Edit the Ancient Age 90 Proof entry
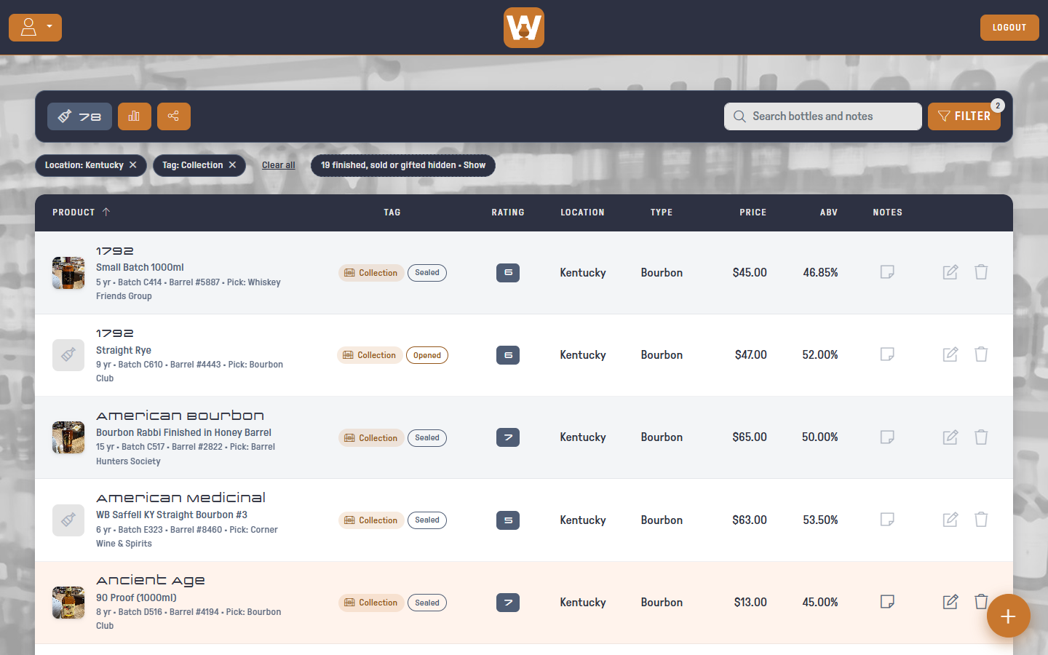Screen dimensions: 1048x655 click(x=950, y=602)
